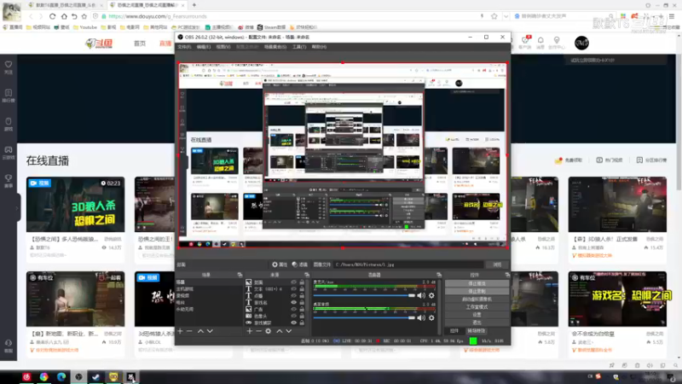The width and height of the screenshot is (682, 384).
Task: Toggle visibility of 游戏名 text source
Action: tap(293, 302)
